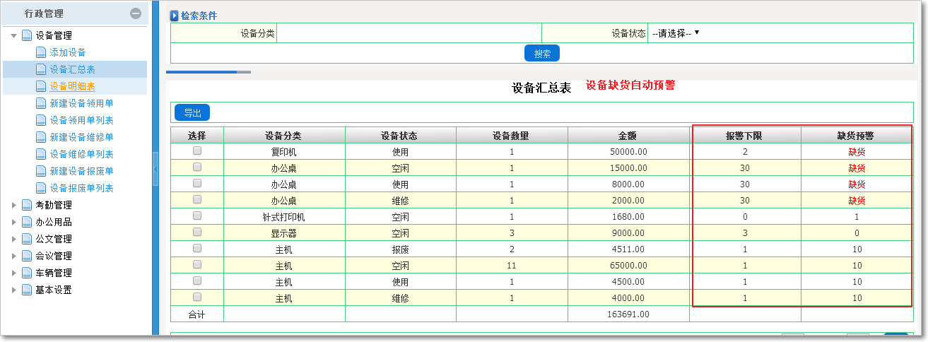
Task: Click the 设备分类 search input field
Action: coord(409,33)
